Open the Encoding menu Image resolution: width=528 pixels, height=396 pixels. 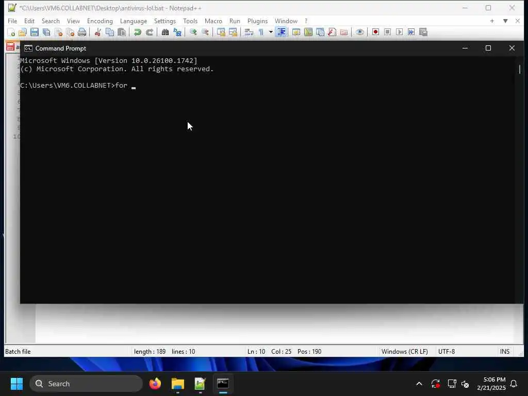(x=100, y=21)
